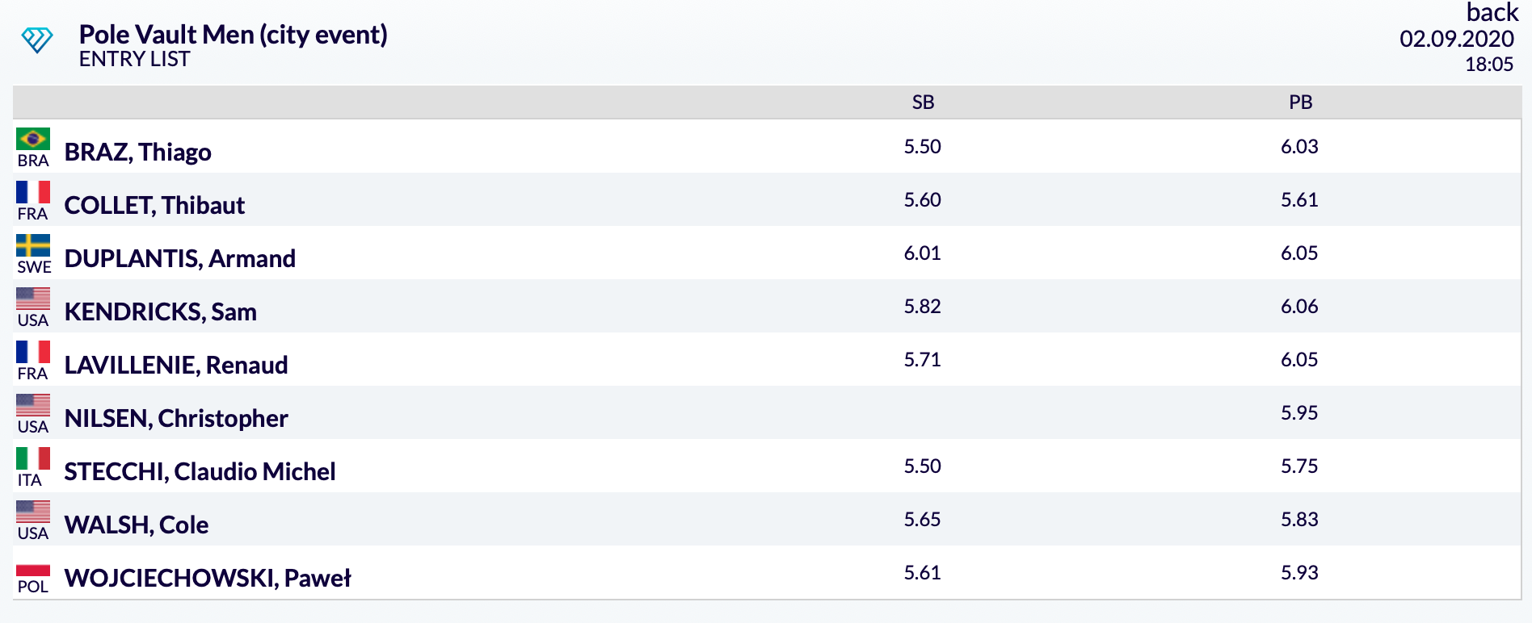This screenshot has width=1532, height=623.
Task: Click the France flag beside COLLET
Action: coord(33,192)
